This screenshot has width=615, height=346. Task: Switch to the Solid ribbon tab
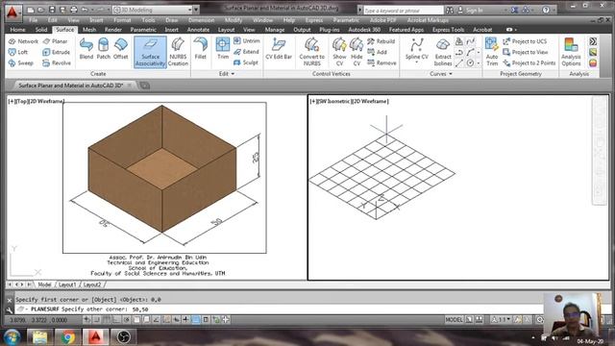(x=41, y=30)
